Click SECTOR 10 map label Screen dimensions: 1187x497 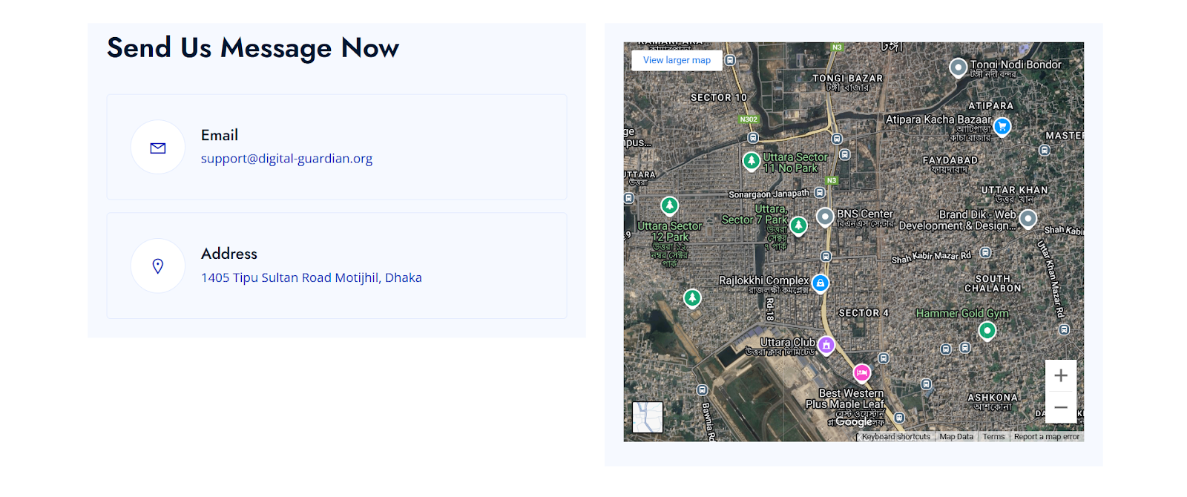718,97
